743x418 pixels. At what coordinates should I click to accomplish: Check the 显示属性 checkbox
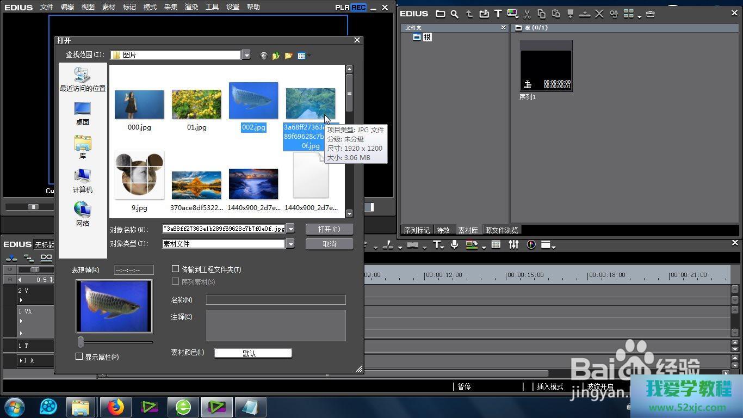[x=79, y=356]
